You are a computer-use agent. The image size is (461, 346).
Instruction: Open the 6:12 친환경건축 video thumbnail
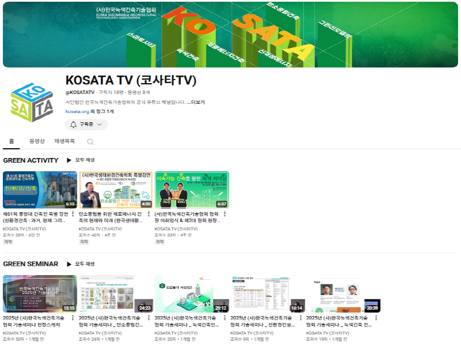click(x=40, y=190)
